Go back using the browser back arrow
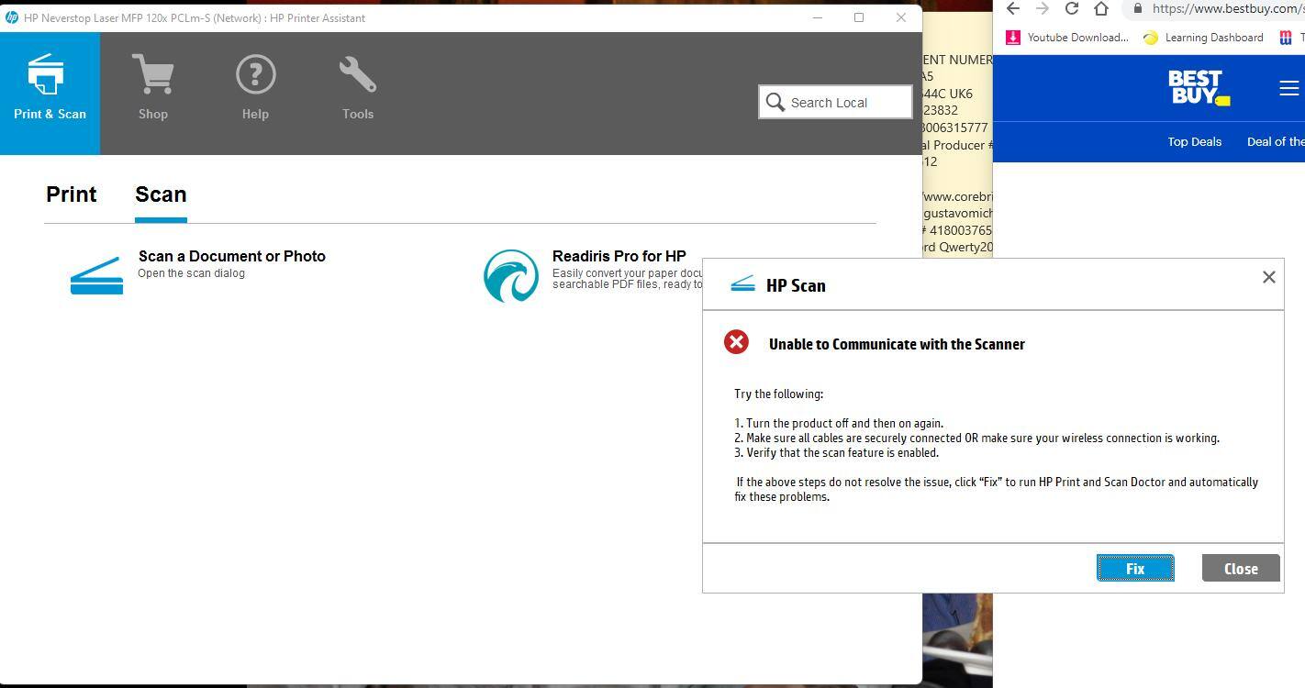Viewport: 1305px width, 688px height. [1012, 8]
